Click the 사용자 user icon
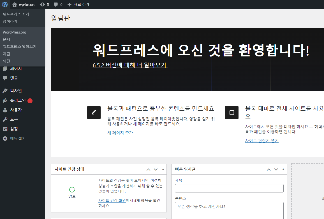This screenshot has width=324, height=219. [5, 110]
